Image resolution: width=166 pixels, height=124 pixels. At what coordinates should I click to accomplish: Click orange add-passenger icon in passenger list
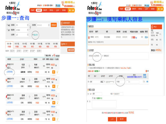[x=147, y=71]
